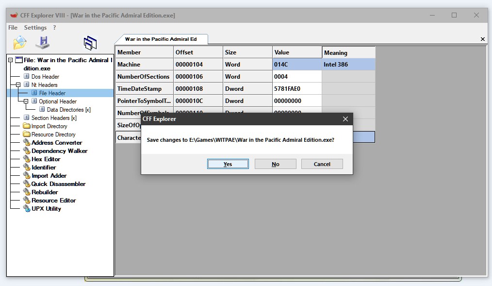Open the File menu
Viewport: 492px width, 286px height.
[13, 28]
